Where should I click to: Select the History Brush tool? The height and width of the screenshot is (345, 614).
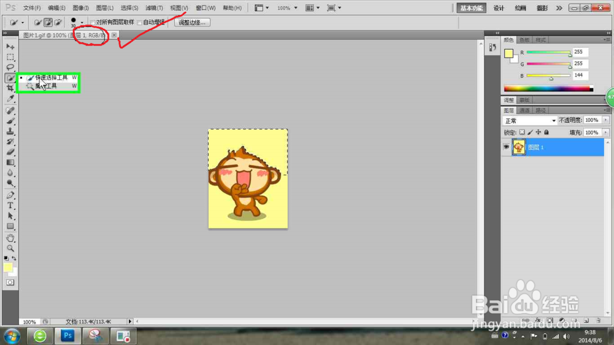tap(10, 141)
